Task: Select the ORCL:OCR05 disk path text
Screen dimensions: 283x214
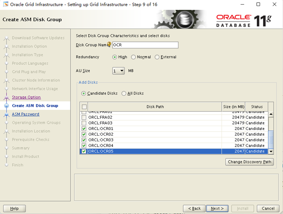Action: [x=101, y=151]
